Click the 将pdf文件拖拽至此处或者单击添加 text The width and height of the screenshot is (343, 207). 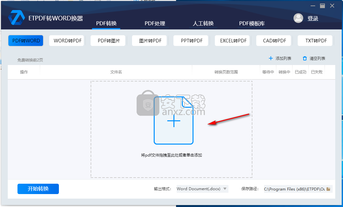pyautogui.click(x=171, y=155)
